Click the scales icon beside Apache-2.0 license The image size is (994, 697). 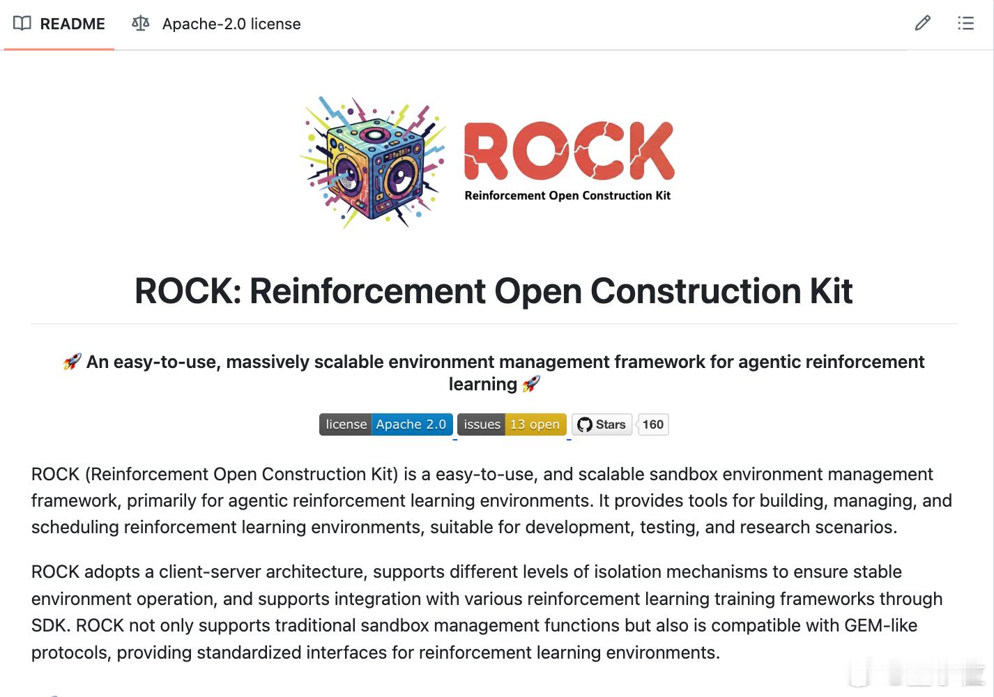click(140, 24)
